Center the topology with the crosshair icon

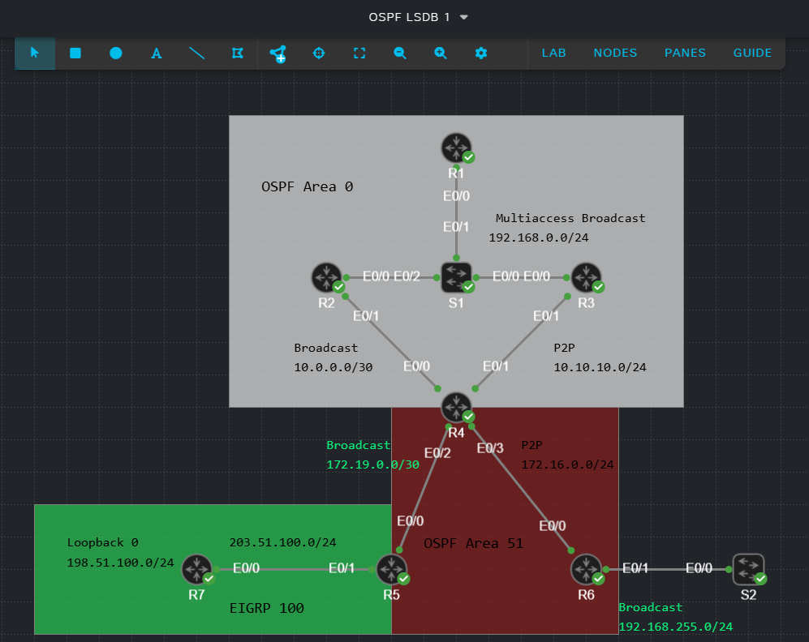click(x=319, y=53)
